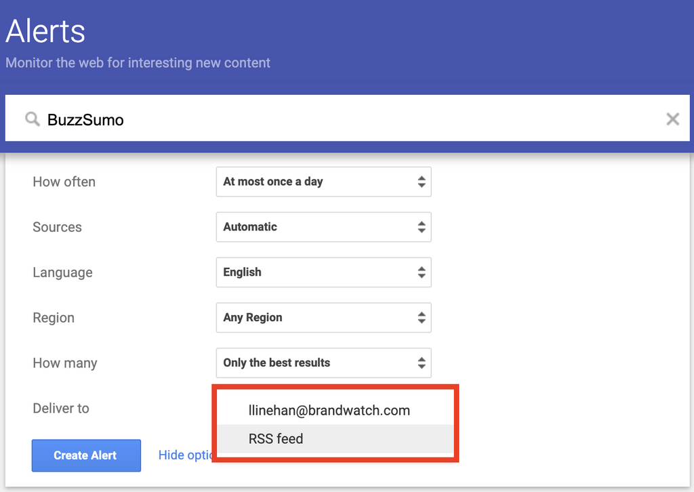Click the up-down arrows on Language selector
This screenshot has width=694, height=492.
pos(422,272)
